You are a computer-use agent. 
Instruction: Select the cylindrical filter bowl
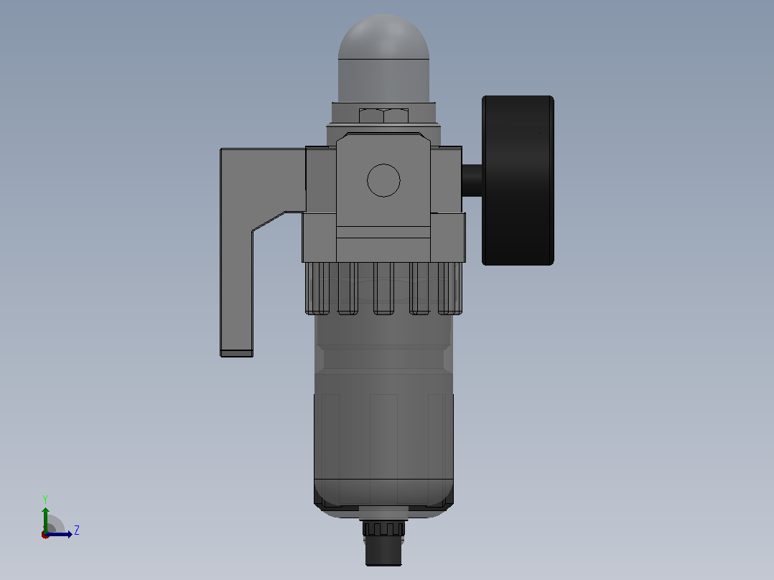pos(383,415)
